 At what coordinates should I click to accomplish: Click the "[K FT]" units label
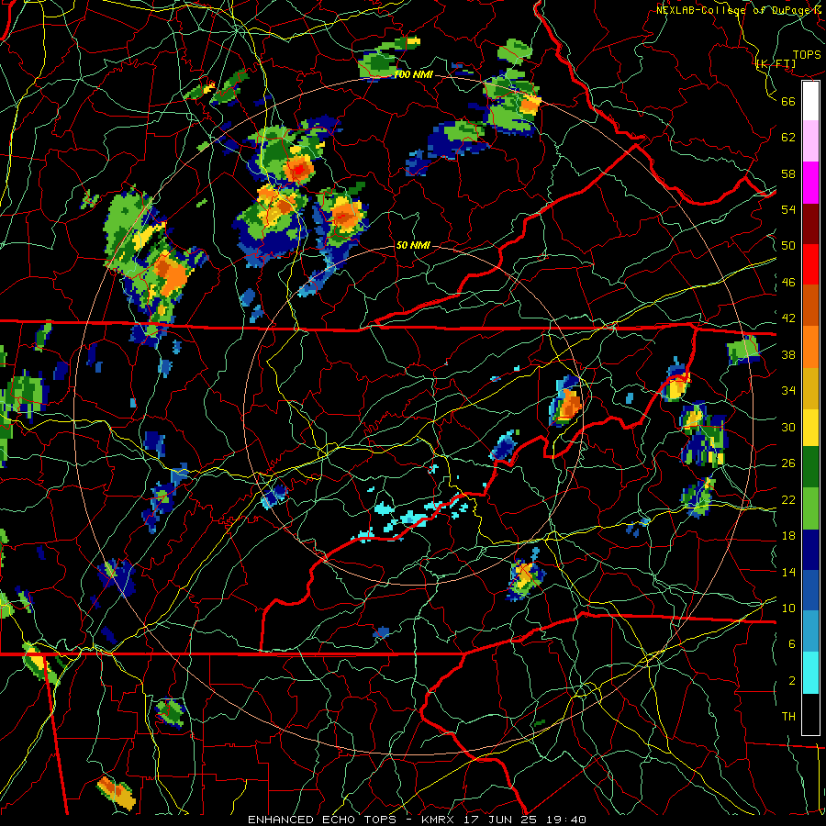click(776, 64)
